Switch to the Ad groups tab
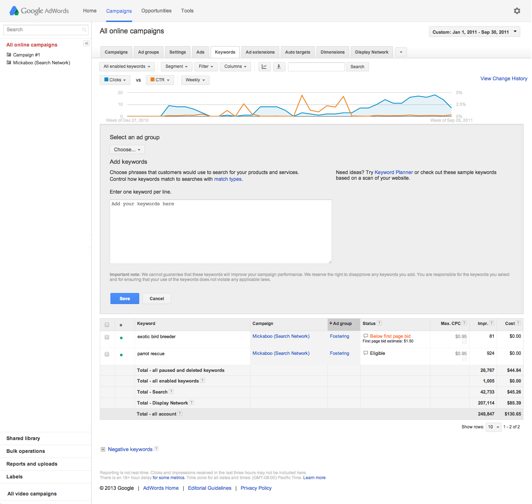Viewport: 532px width, 504px height. coord(148,52)
